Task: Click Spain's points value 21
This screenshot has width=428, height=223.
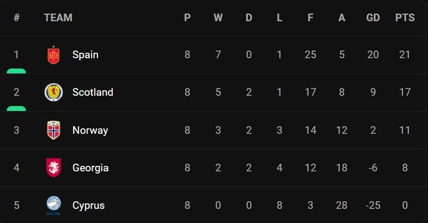Action: click(405, 55)
